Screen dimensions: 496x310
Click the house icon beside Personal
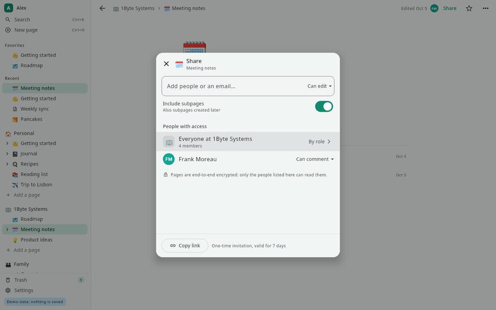[x=8, y=134]
